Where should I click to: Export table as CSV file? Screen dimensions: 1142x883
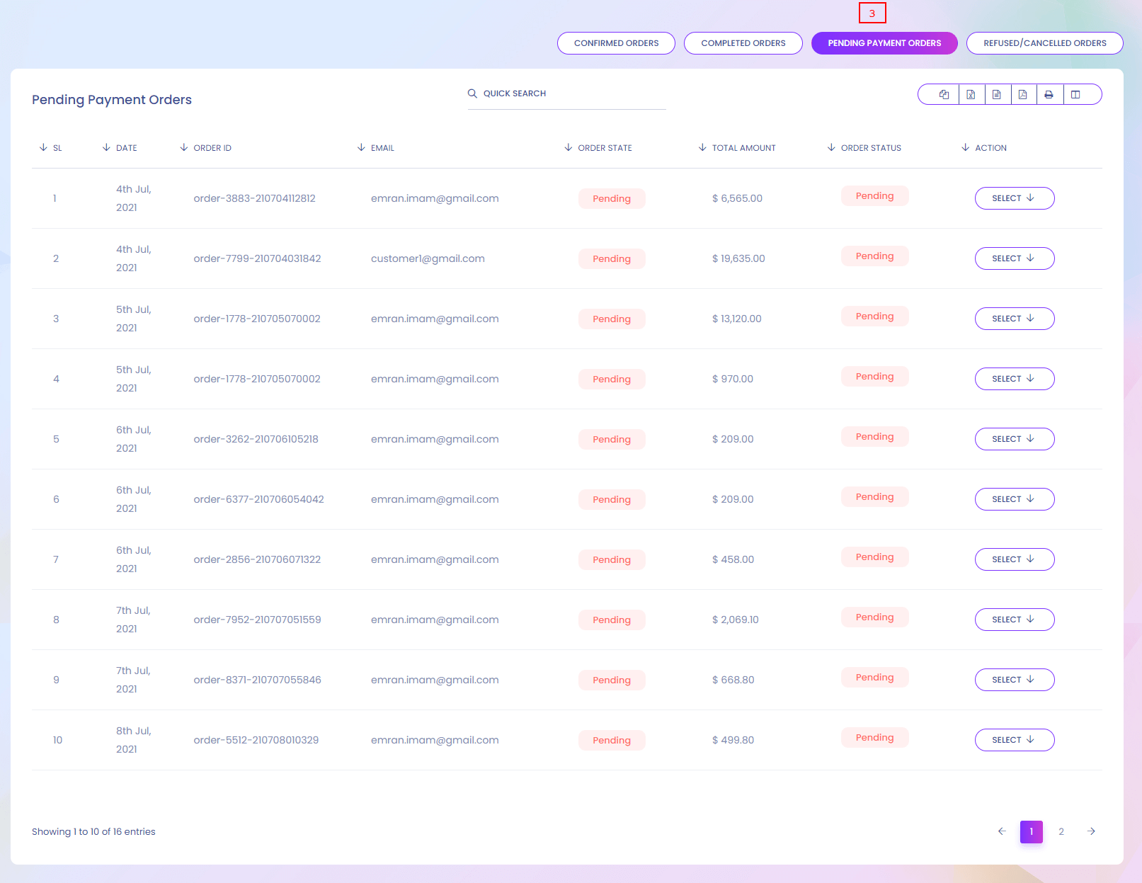tap(997, 94)
